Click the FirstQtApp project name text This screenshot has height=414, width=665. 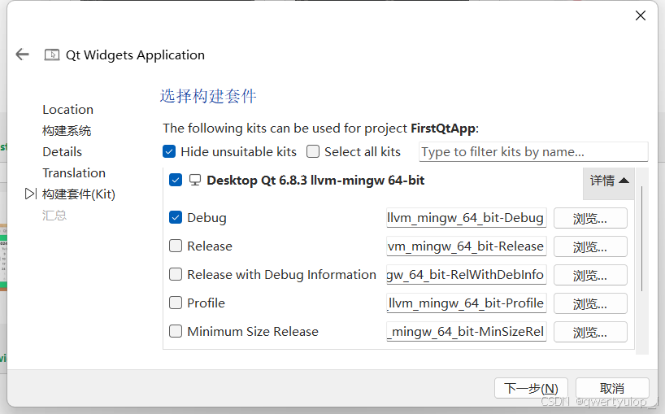(x=443, y=128)
